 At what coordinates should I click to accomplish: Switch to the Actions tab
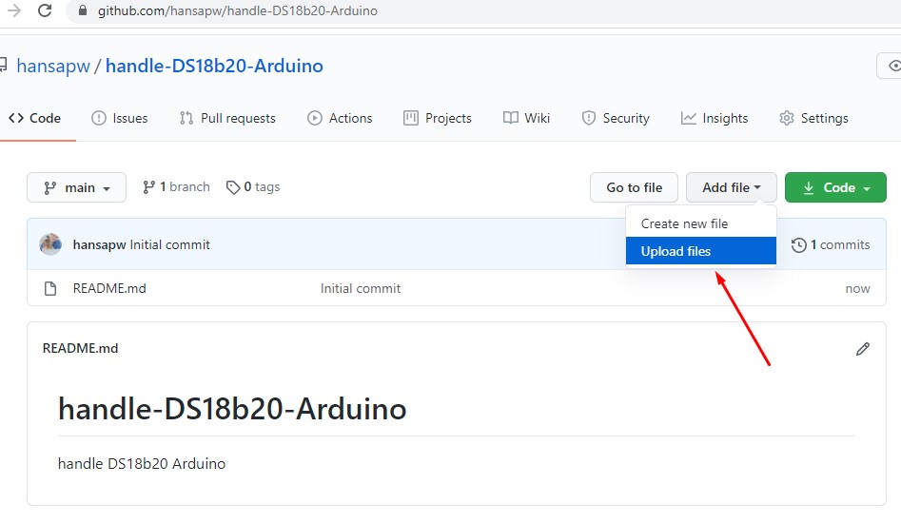coord(340,118)
